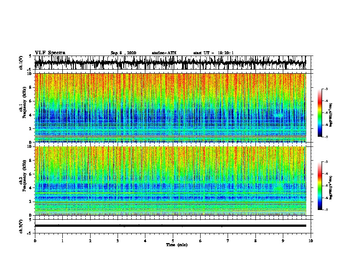Image resolution: width=350 pixels, height=270 pixels.
Task: Click the '-3' tick on ch.2 colorbar
Action: pyautogui.click(x=326, y=162)
